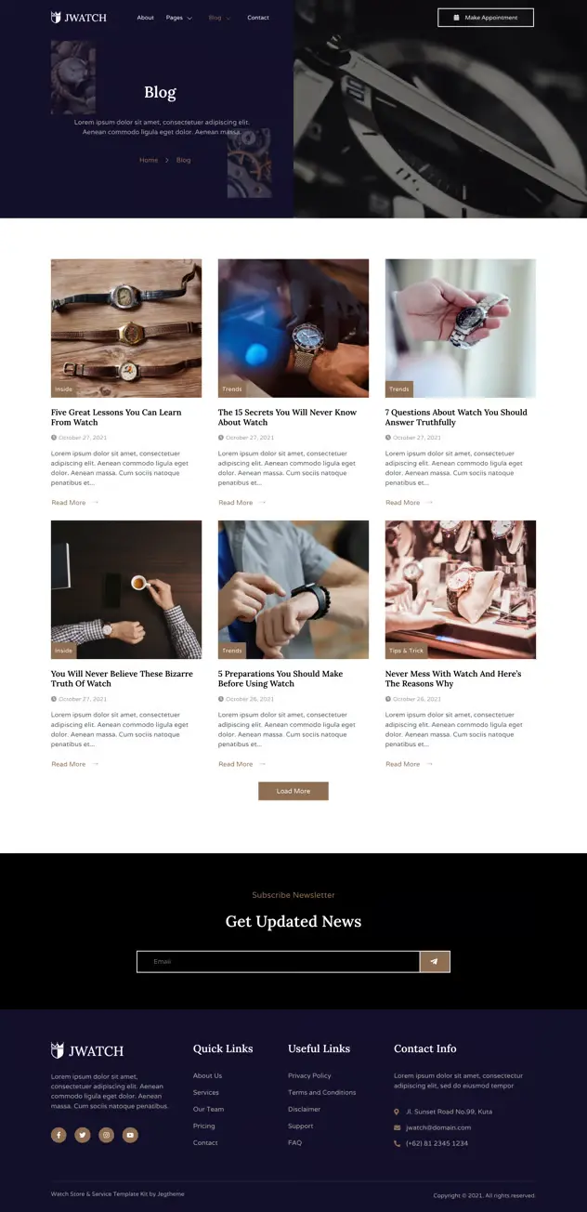Open the YouTube social icon in footer

coord(131,1135)
